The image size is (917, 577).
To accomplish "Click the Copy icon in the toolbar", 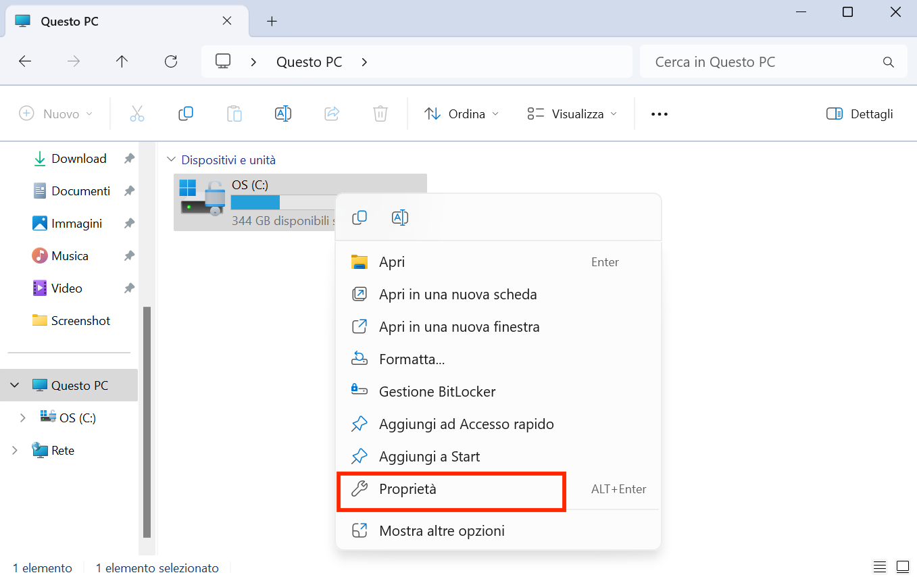I will [186, 114].
